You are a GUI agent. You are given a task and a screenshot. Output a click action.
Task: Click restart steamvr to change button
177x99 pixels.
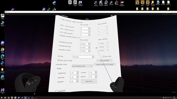pos(105,64)
